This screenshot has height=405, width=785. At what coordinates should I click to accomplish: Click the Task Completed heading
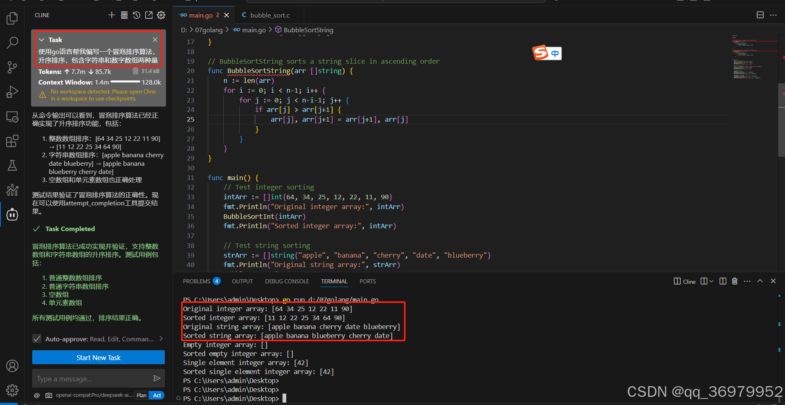(70, 229)
